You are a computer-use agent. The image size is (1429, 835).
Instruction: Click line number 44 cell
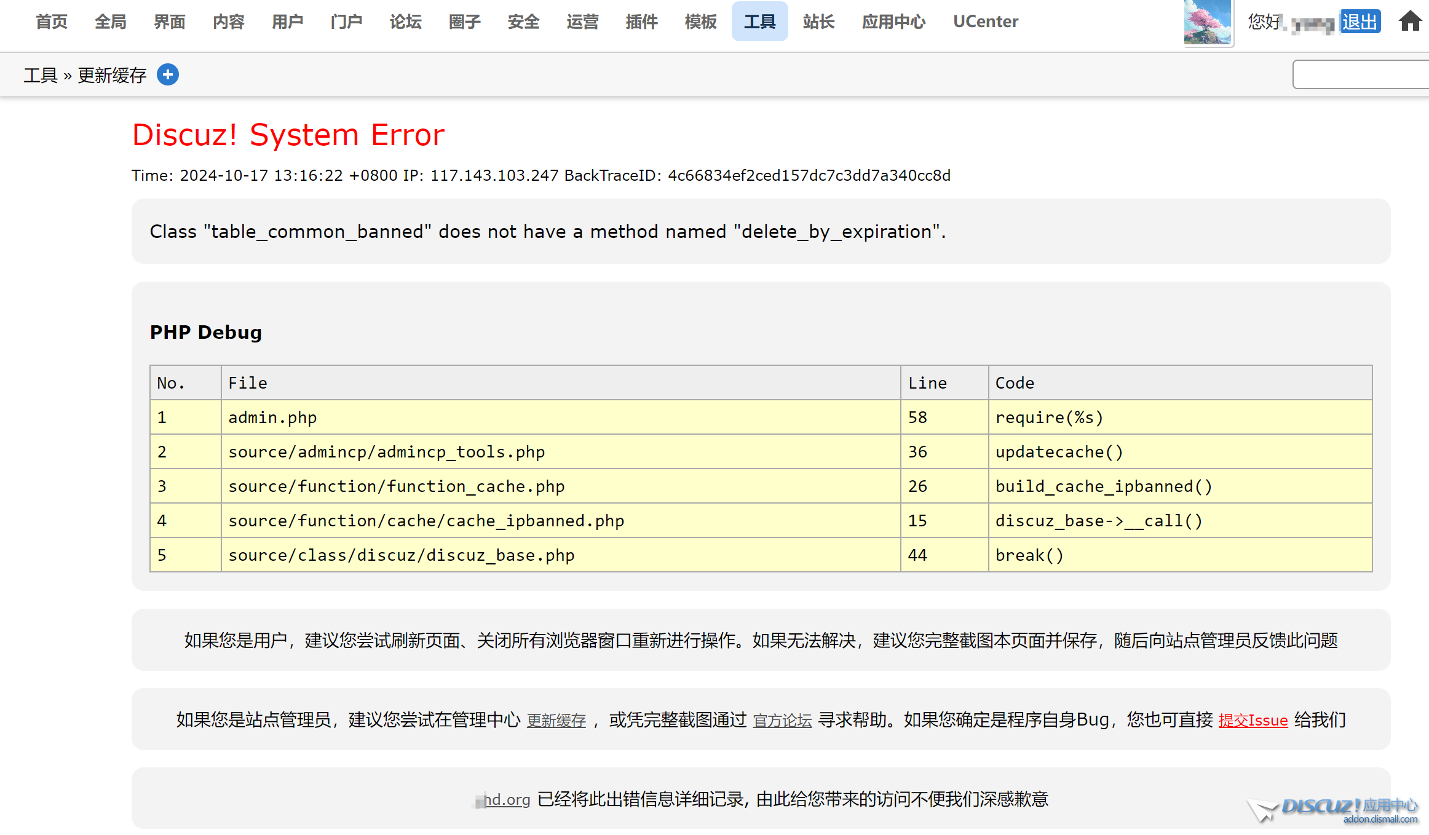[x=944, y=555]
